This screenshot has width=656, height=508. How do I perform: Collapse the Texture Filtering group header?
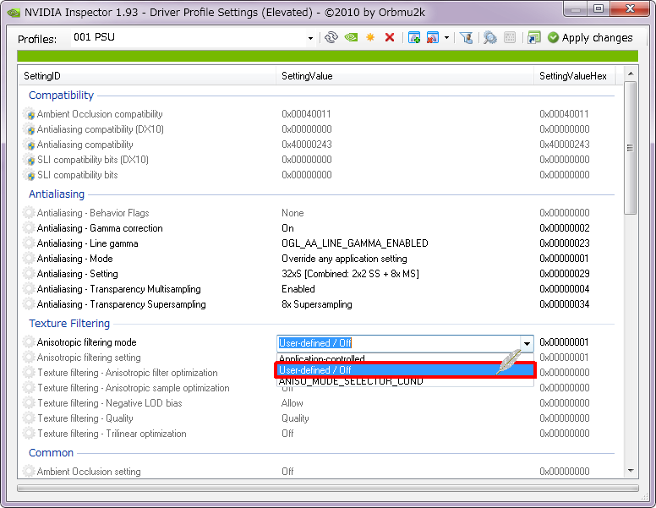(x=69, y=324)
